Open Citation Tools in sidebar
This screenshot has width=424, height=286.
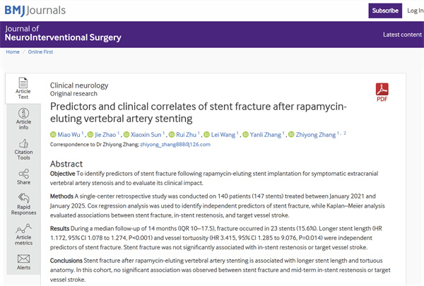click(x=23, y=148)
